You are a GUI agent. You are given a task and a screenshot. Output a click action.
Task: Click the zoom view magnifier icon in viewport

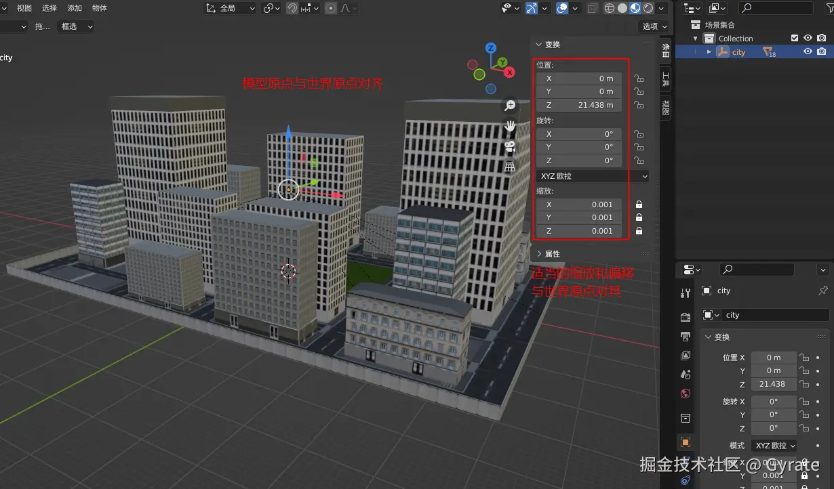[x=510, y=105]
